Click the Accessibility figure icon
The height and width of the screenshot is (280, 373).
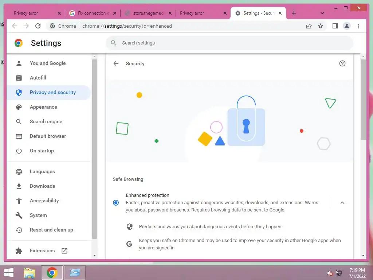click(x=19, y=201)
